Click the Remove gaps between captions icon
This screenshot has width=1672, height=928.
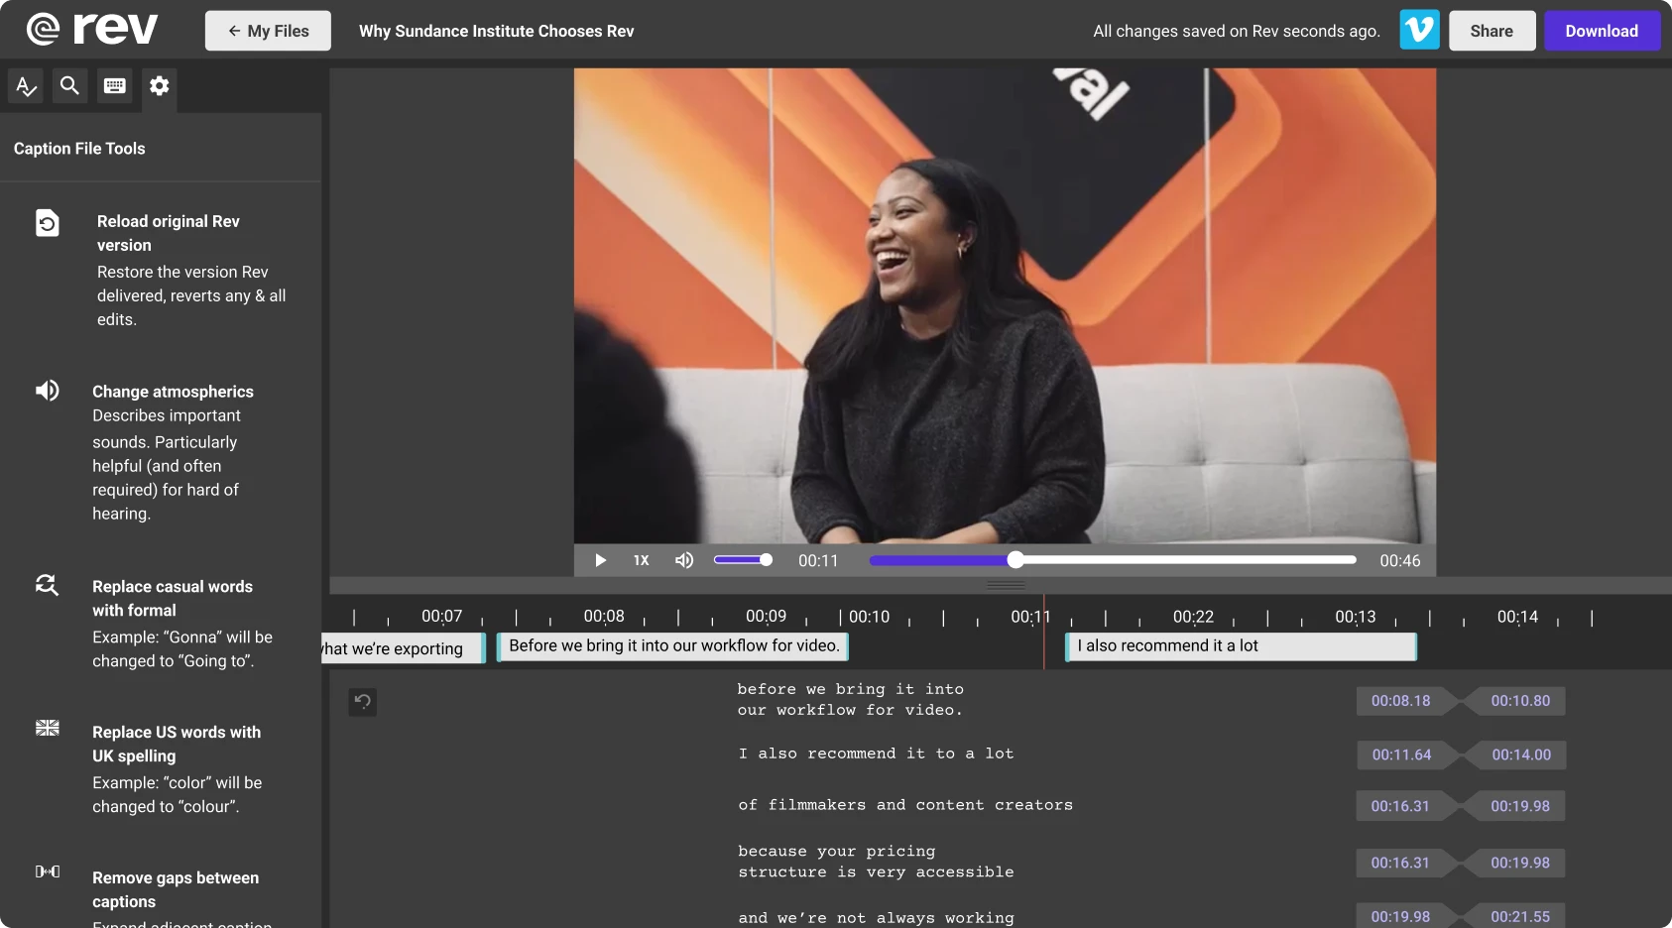pos(47,870)
